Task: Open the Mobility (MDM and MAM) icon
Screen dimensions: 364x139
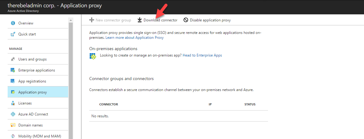Action: point(13,136)
